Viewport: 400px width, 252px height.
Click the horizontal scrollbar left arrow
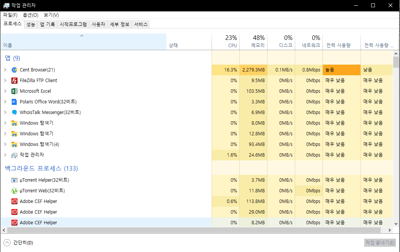pyautogui.click(x=3, y=230)
